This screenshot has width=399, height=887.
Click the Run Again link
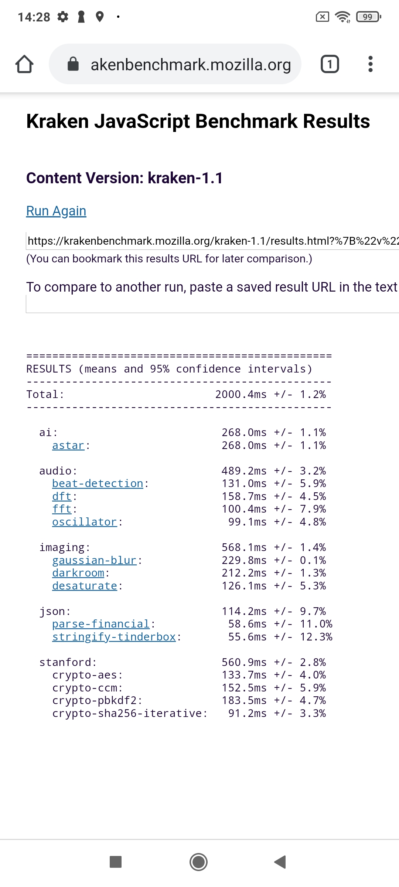point(56,211)
